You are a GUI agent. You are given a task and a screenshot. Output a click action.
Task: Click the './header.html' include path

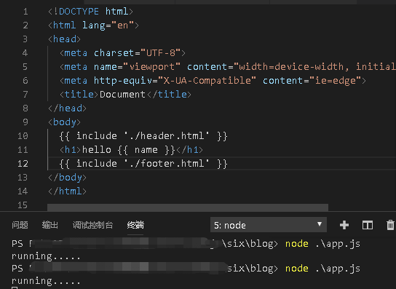click(167, 136)
